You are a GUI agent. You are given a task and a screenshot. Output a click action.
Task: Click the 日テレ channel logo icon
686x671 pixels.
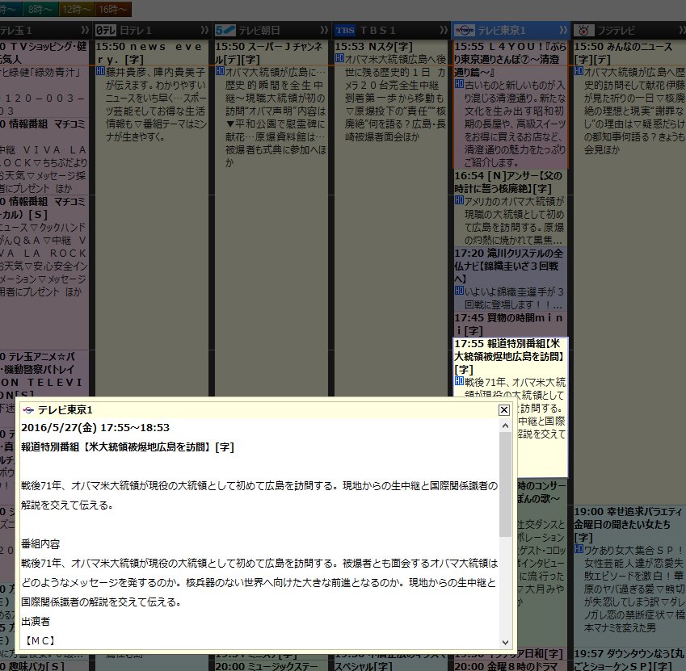pos(106,31)
